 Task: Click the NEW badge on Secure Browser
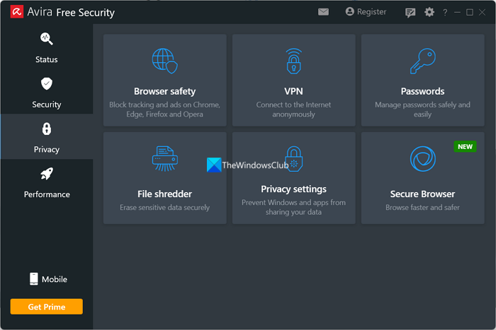pyautogui.click(x=465, y=147)
